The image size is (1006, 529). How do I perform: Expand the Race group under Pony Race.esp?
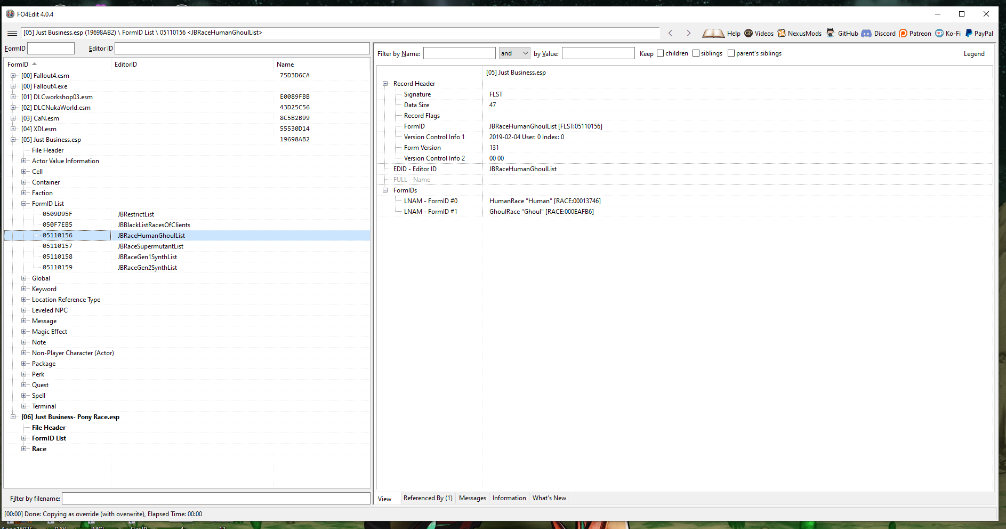pos(24,449)
